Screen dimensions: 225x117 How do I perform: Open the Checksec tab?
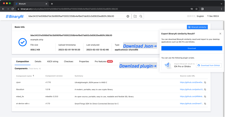[x=68, y=61]
